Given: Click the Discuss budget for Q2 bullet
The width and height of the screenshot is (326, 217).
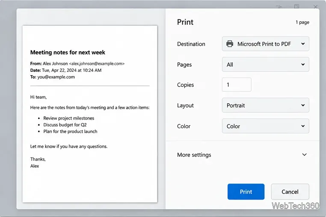Looking at the screenshot, I should (x=65, y=125).
